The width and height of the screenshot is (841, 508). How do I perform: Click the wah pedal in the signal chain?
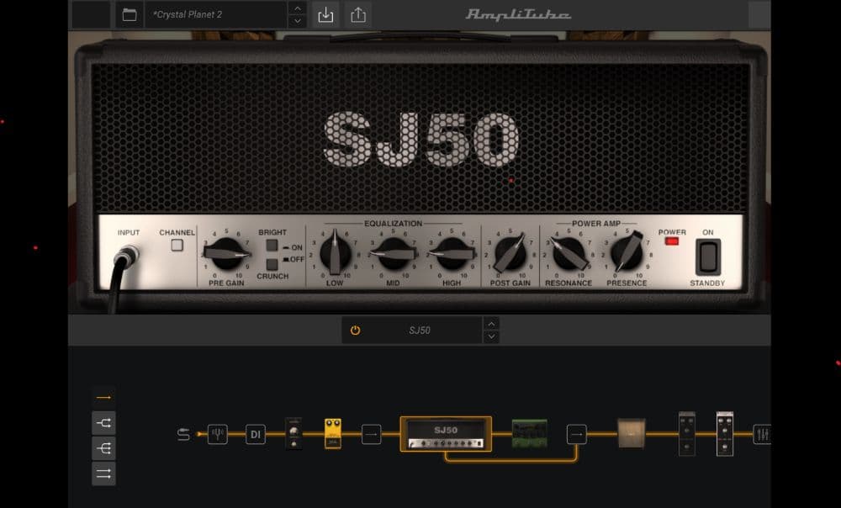coord(293,434)
